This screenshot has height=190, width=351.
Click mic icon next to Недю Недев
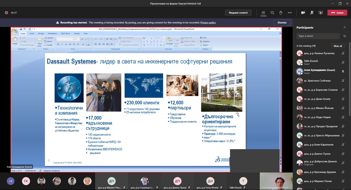343,117
